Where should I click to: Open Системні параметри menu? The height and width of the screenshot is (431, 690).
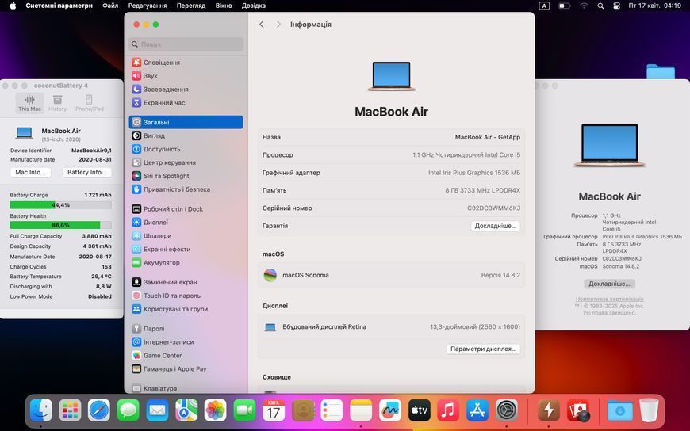tap(59, 6)
